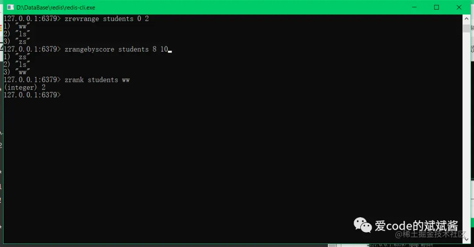Close the redis-cli.exe window
Image resolution: width=474 pixels, height=247 pixels.
point(459,7)
